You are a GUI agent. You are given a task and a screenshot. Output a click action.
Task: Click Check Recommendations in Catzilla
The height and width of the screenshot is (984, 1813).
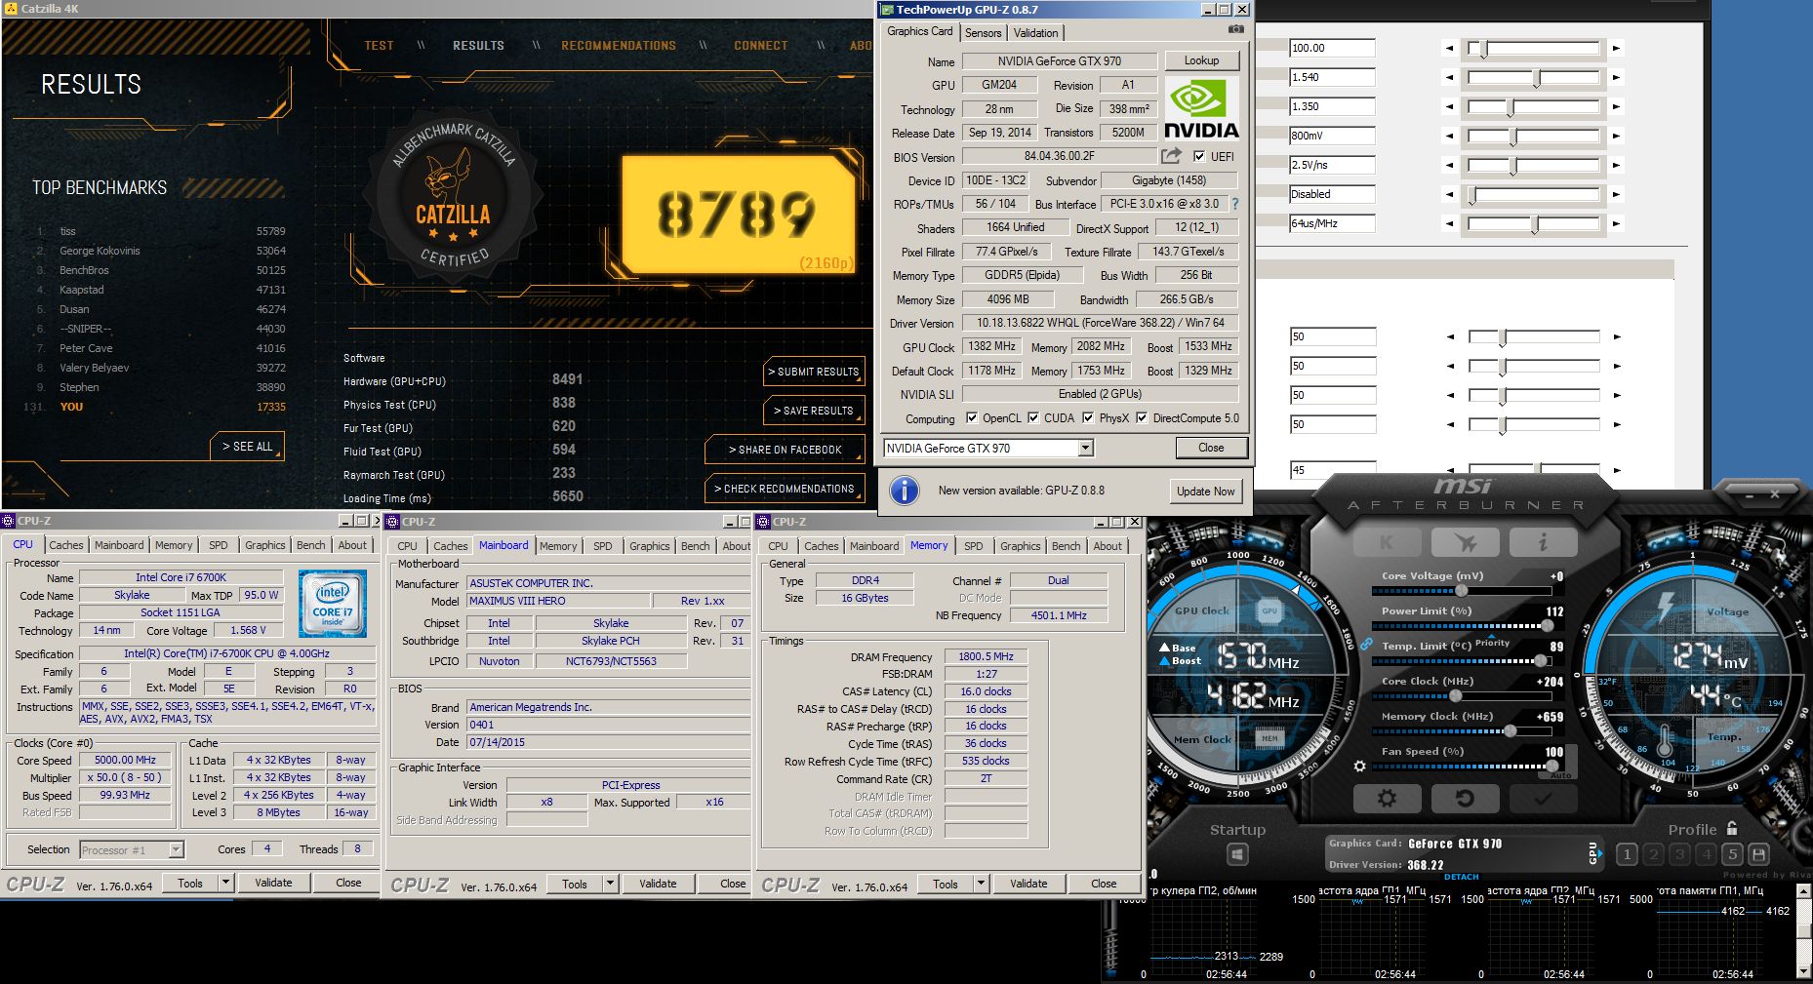[x=786, y=489]
